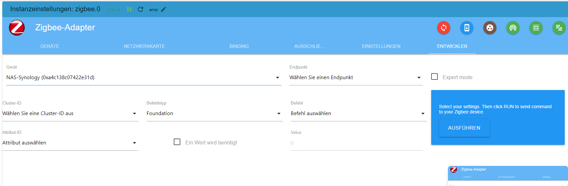
Task: Switch to the AUSSCHLIE... tab
Action: click(x=310, y=46)
